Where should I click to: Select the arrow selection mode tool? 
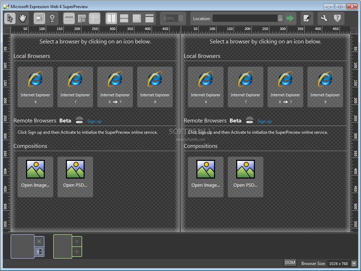(x=10, y=18)
